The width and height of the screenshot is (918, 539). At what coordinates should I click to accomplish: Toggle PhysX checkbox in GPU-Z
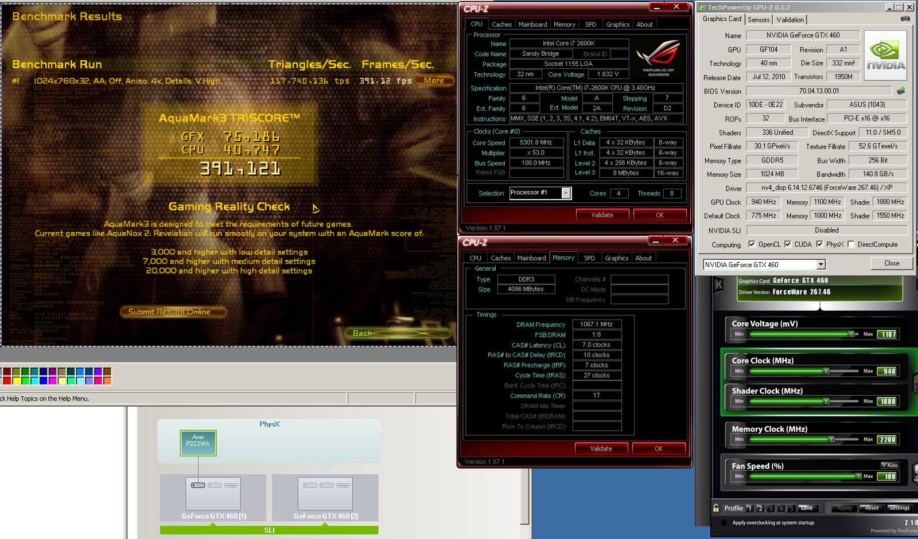(819, 244)
